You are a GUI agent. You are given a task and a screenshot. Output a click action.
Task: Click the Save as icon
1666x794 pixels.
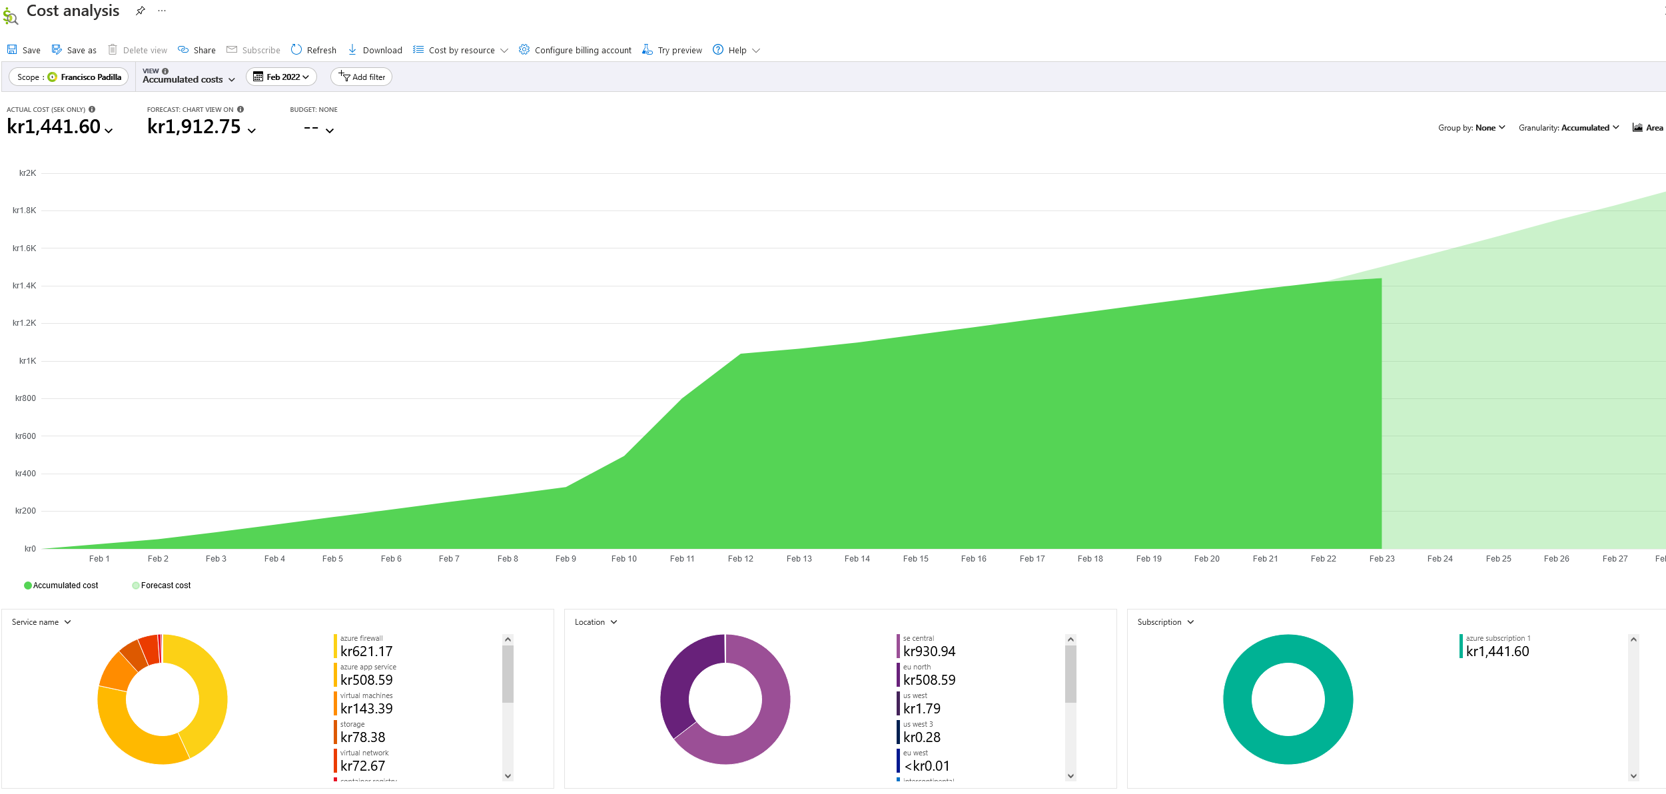pyautogui.click(x=57, y=50)
